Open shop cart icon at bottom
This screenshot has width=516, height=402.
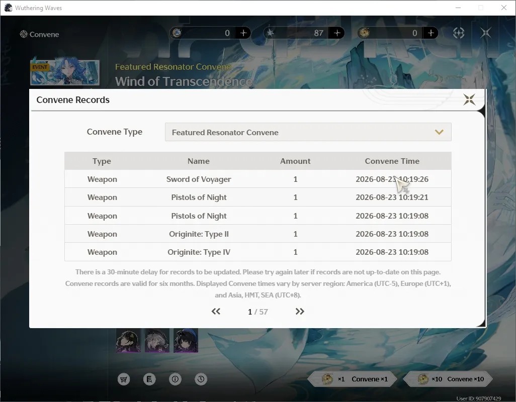pos(124,379)
